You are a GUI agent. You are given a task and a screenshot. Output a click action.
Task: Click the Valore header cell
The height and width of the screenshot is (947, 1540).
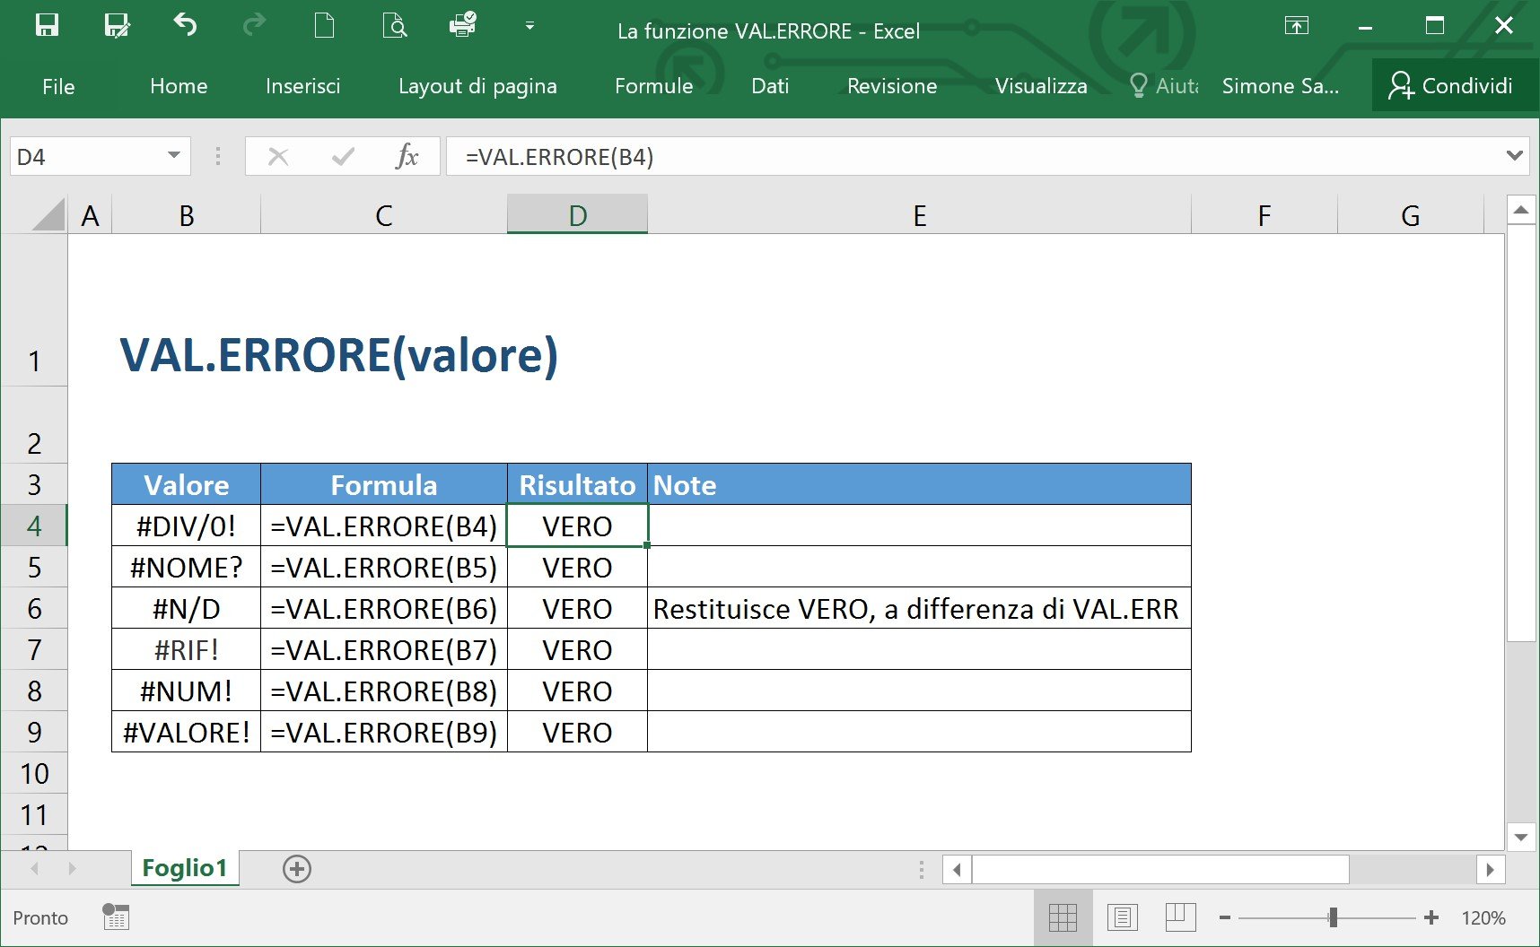[x=187, y=484]
